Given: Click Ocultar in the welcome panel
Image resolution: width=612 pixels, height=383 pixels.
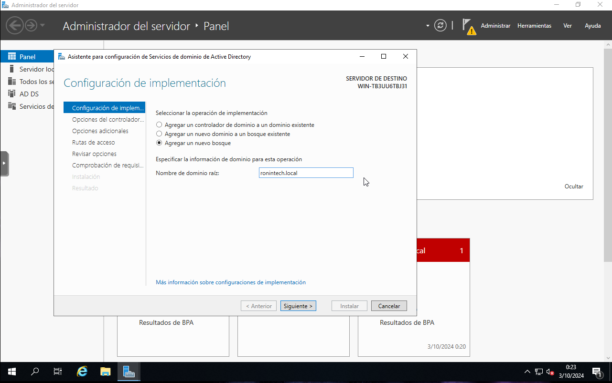Looking at the screenshot, I should pos(574,186).
